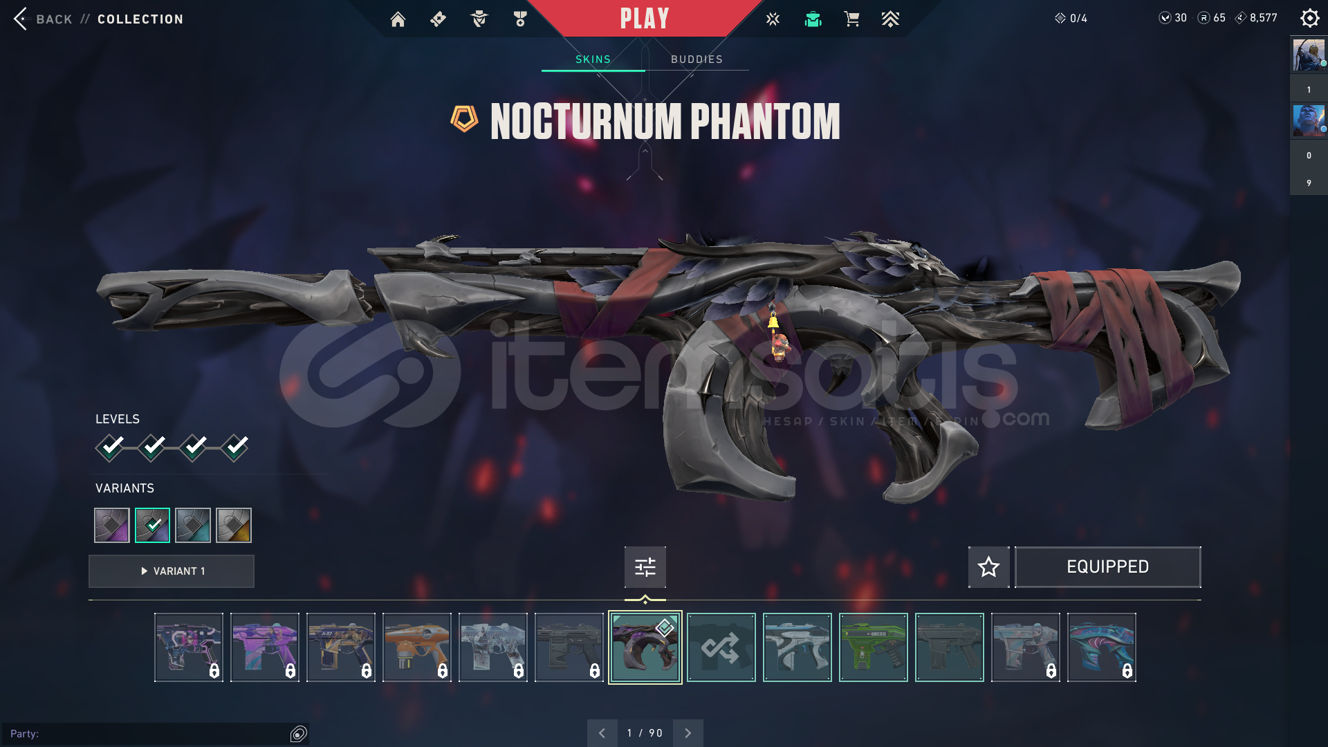The height and width of the screenshot is (747, 1328).
Task: Select the first level checkmark
Action: pyautogui.click(x=110, y=448)
